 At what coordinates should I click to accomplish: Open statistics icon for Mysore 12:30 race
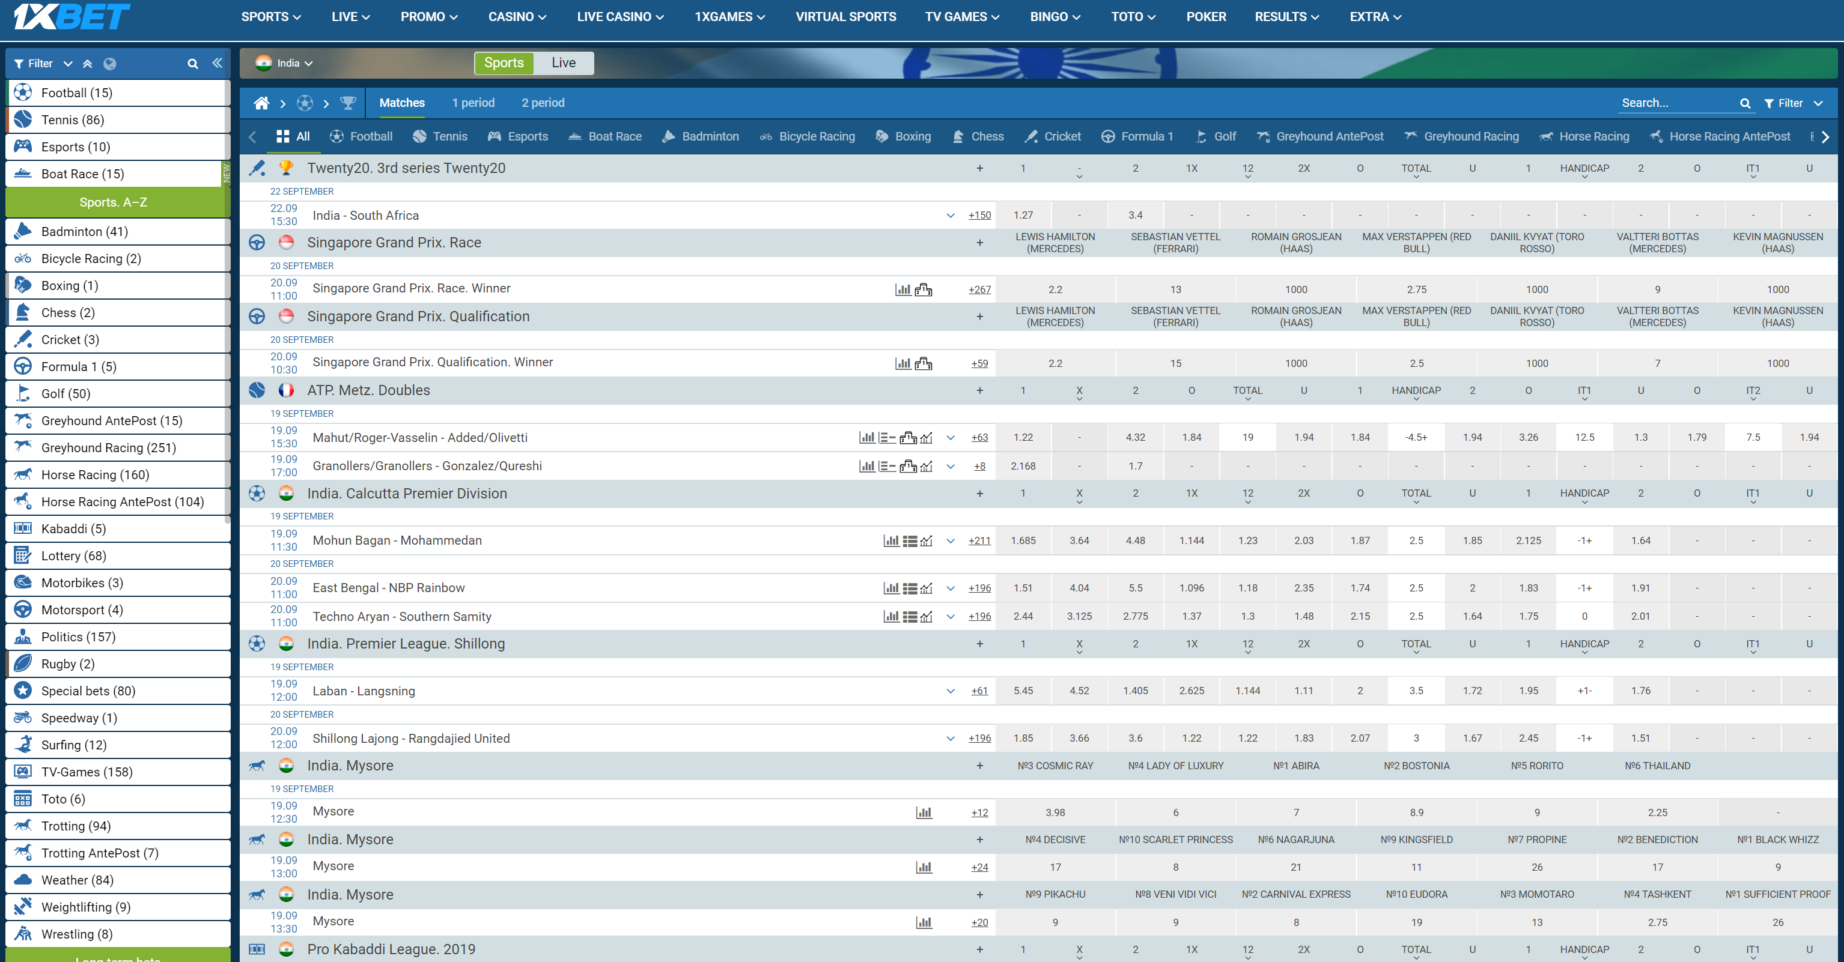[x=924, y=812]
